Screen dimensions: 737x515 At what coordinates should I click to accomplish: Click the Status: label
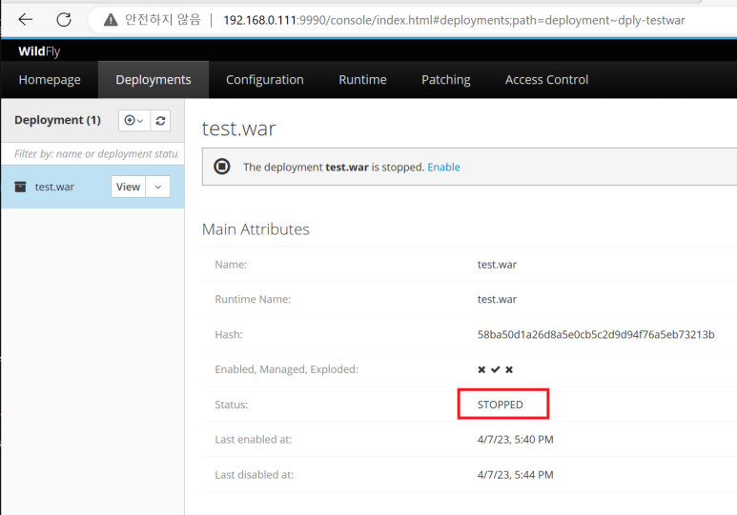pyautogui.click(x=232, y=405)
